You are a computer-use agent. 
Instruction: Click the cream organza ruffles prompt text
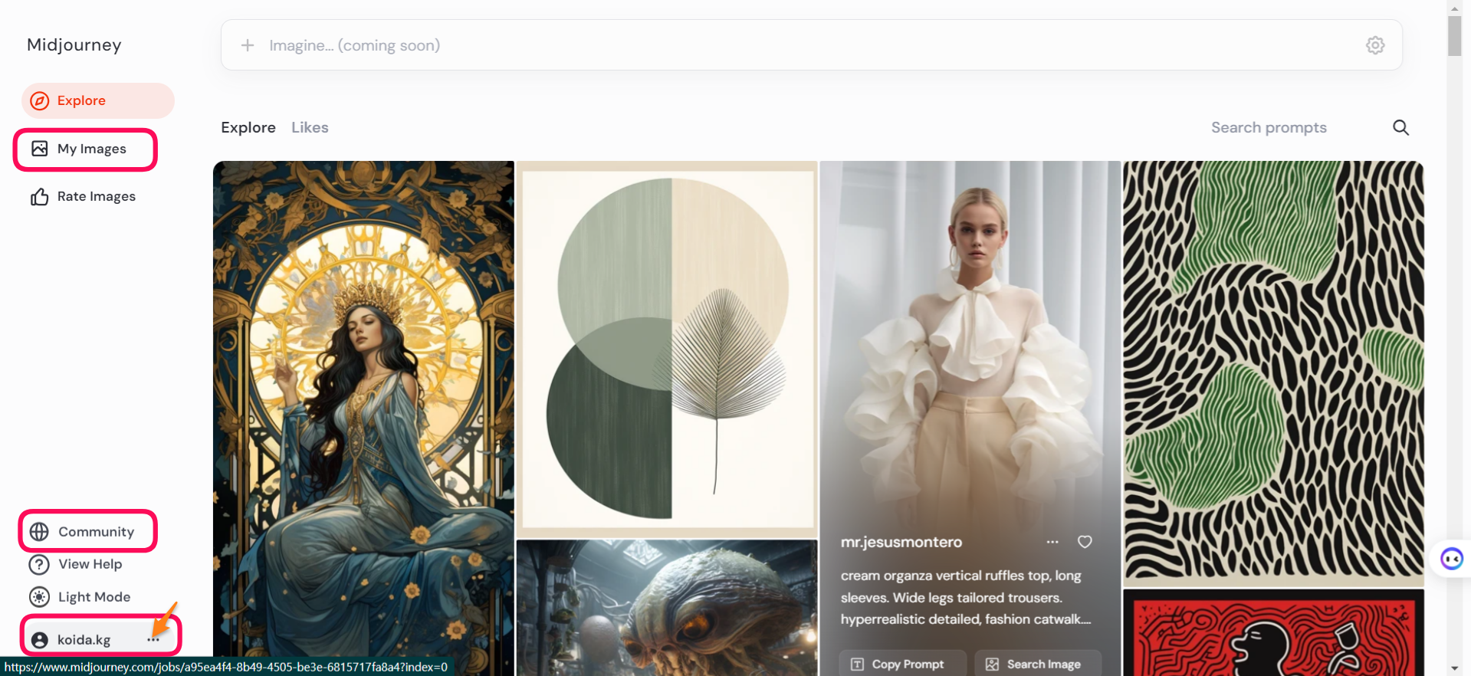click(x=965, y=597)
